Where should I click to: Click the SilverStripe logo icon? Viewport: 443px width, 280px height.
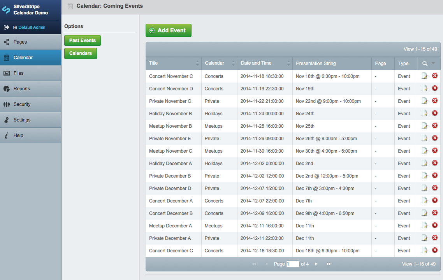pyautogui.click(x=6, y=9)
